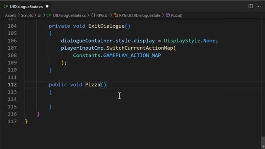Screen dimensions: 265x149
Task: Click the private keyword on line 104
Action: click(59, 26)
